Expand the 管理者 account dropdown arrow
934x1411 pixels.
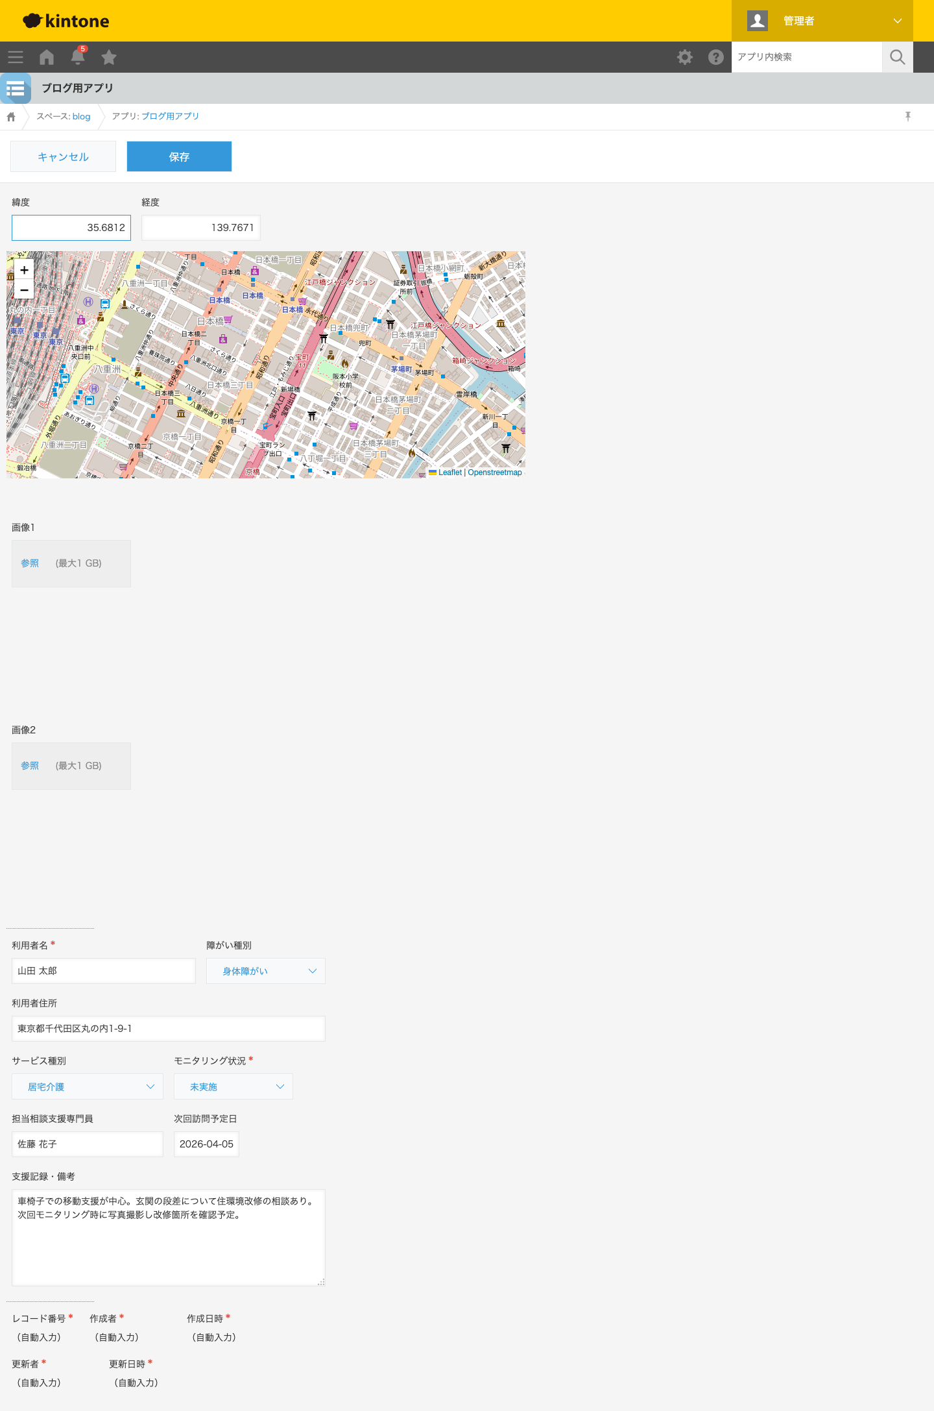[x=898, y=21]
